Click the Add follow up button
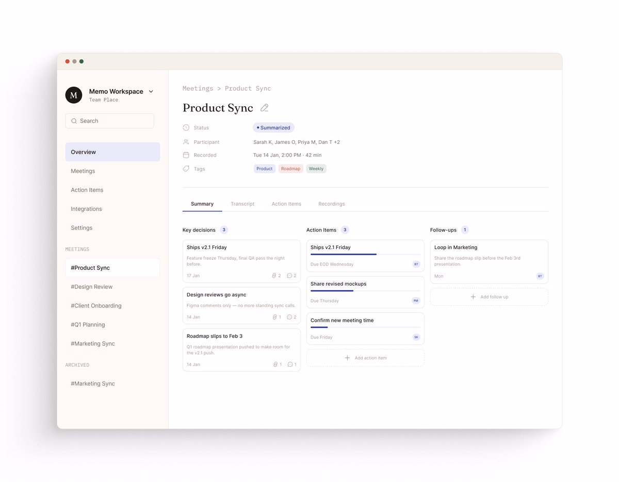Screen dimensions: 619x482 click(489, 297)
